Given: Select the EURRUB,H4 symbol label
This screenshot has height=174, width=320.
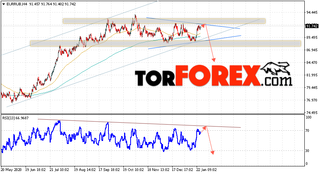Looking at the screenshot, I should 17,4.
